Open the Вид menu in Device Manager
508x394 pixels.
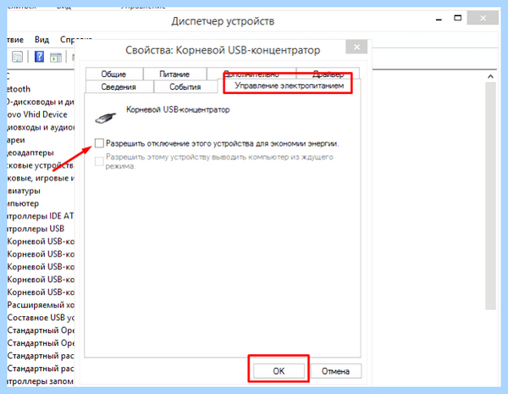pyautogui.click(x=41, y=40)
